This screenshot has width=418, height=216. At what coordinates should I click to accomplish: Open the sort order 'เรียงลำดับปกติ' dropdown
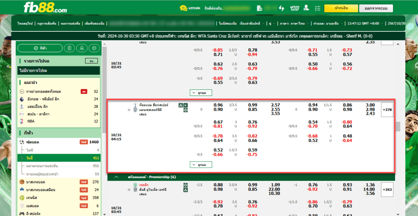pyautogui.click(x=252, y=23)
